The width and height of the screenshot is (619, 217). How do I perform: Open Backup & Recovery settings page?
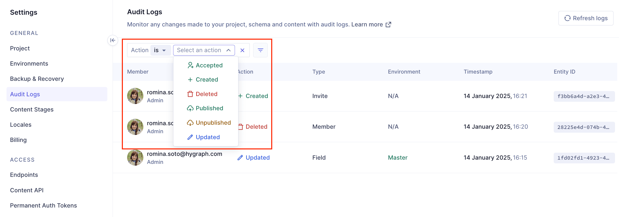pyautogui.click(x=37, y=79)
